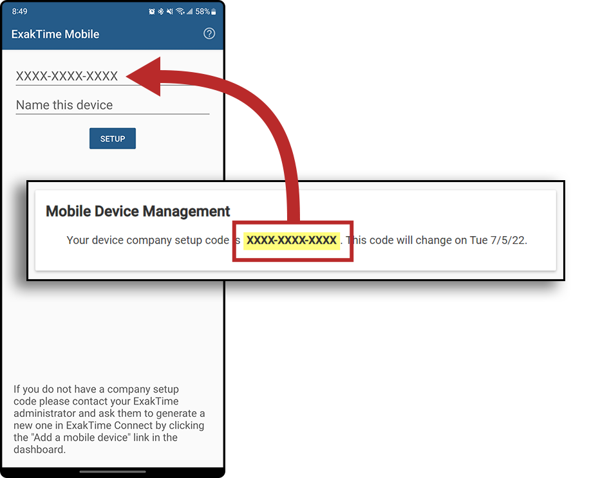Tap the home gesture bar at bottom
This screenshot has height=478, width=591.
tap(112, 472)
